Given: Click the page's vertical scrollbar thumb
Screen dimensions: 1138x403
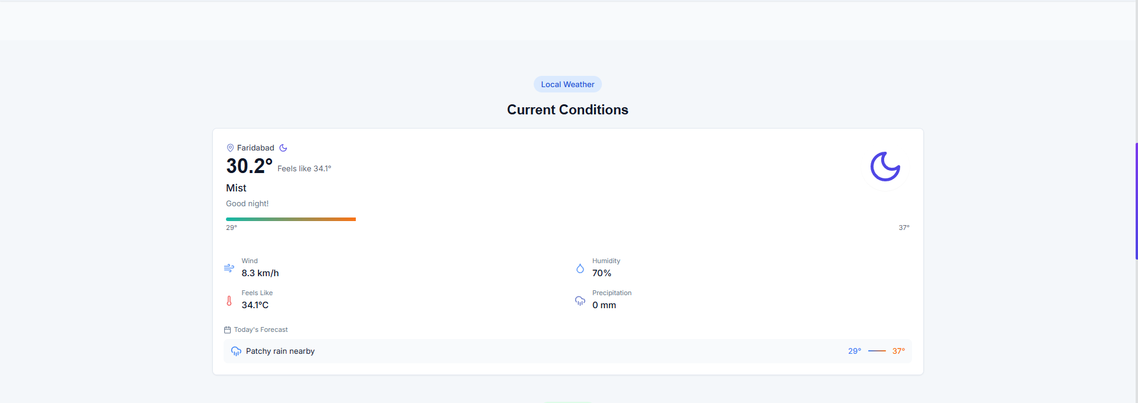Looking at the screenshot, I should click(x=1136, y=201).
